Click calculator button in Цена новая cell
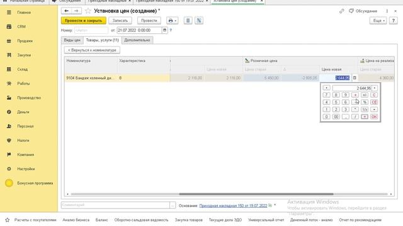 (355, 78)
